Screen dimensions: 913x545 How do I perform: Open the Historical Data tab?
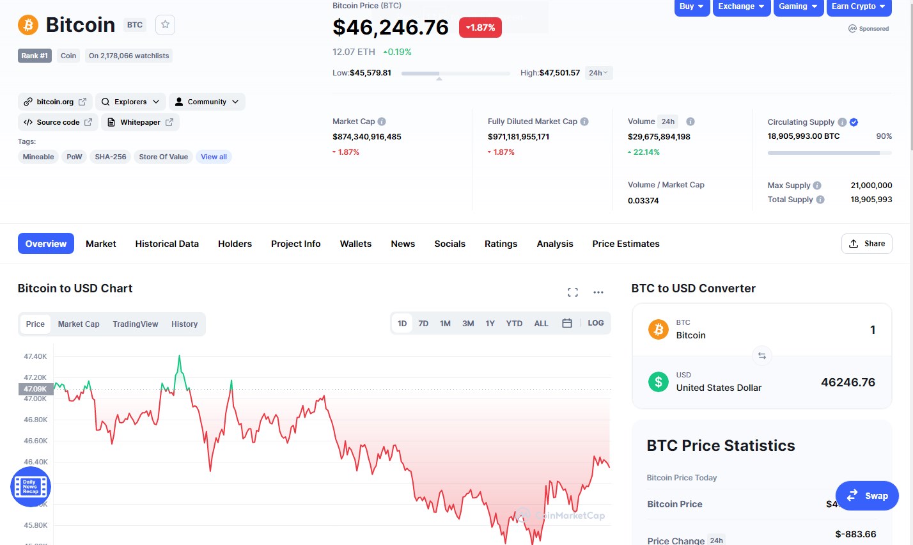pyautogui.click(x=167, y=244)
